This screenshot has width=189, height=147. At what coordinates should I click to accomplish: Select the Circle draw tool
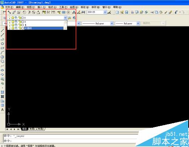coord(2,57)
